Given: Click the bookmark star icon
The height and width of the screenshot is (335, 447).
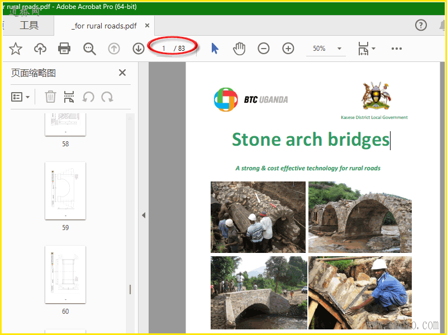Looking at the screenshot, I should (x=16, y=49).
